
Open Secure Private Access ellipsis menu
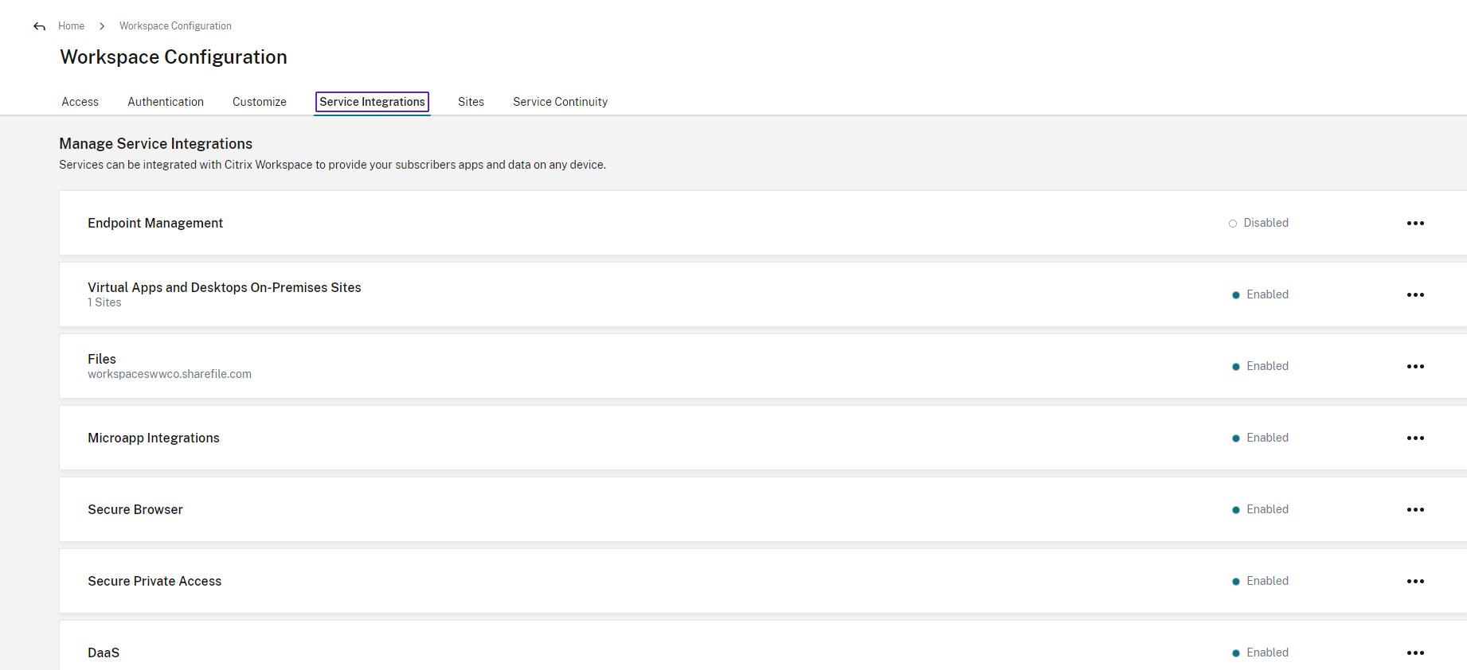coord(1415,582)
